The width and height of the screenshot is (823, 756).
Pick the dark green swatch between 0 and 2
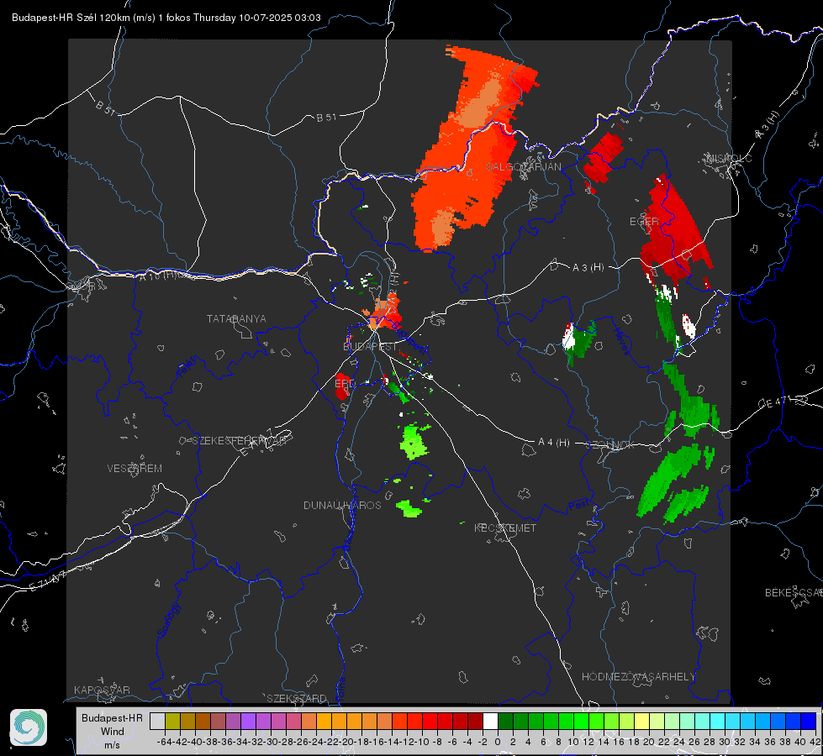click(x=505, y=721)
